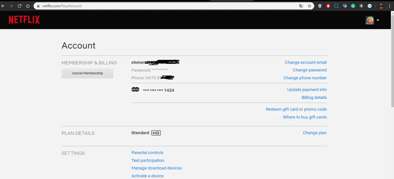The width and height of the screenshot is (394, 179).
Task: Open Test participation settings
Action: (148, 160)
